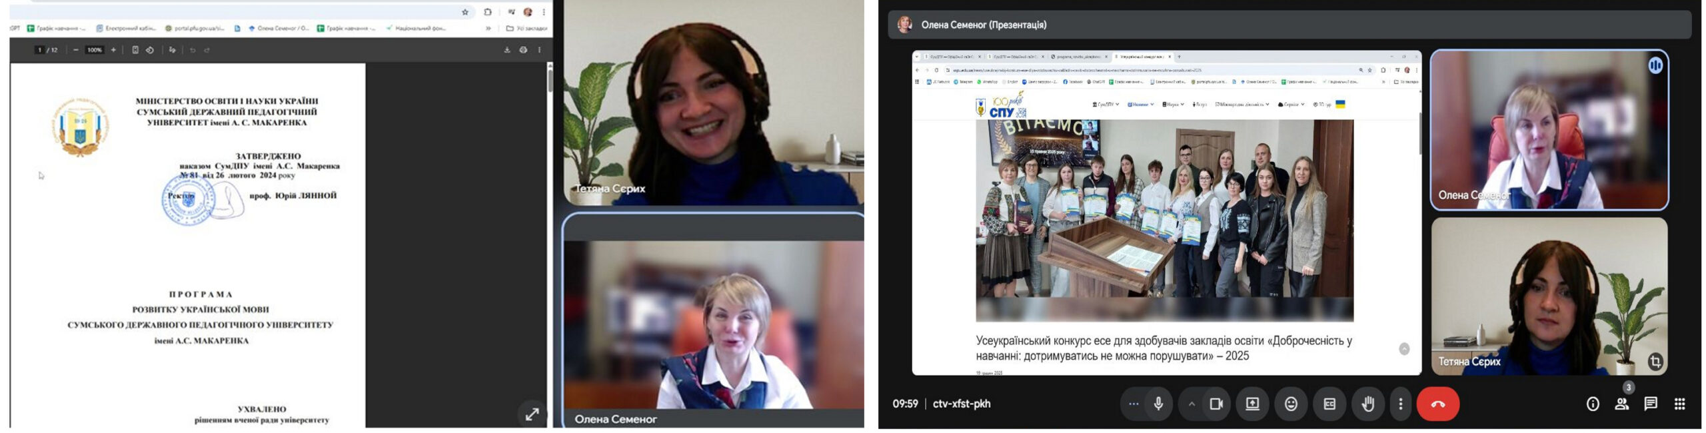Download the PDF document
Screen dimensions: 1706x433
[x=506, y=50]
